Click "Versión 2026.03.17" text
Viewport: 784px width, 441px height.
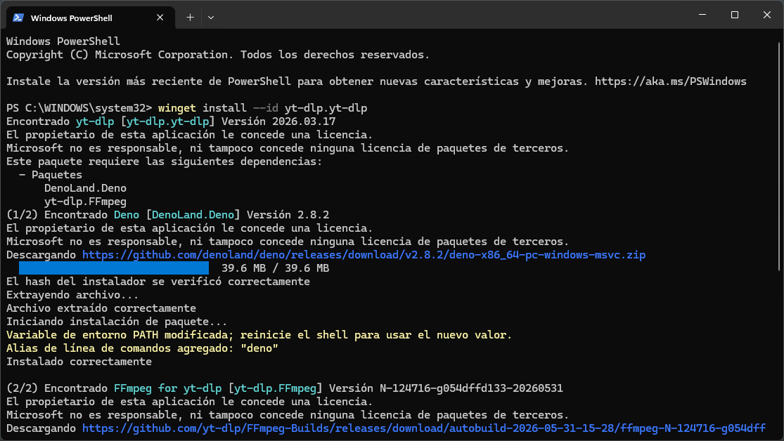[278, 121]
